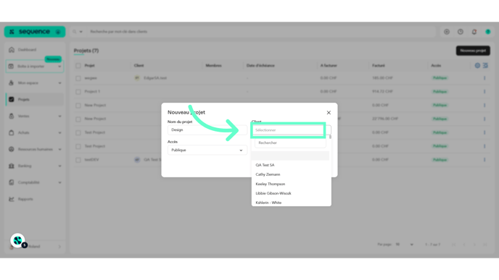This screenshot has height=280, width=499.
Task: Expand the Ventes submenu chevron
Action: point(59,116)
